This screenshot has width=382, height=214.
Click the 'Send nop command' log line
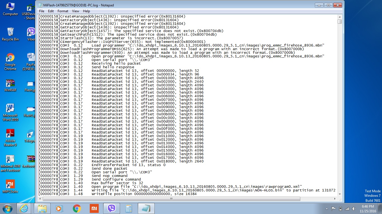tap(83, 176)
